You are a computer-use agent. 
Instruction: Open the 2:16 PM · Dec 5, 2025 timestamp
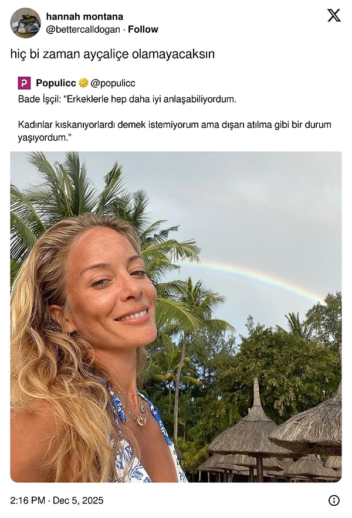click(56, 500)
